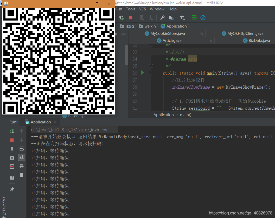Switch to the Article.java tab
275x218 pixels.
[x=172, y=41]
